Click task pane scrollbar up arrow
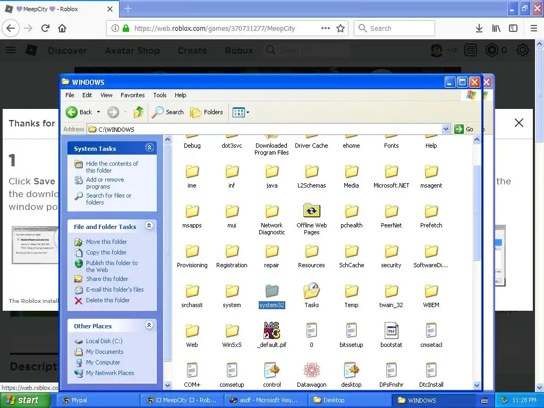The width and height of the screenshot is (544, 408). 167,140
